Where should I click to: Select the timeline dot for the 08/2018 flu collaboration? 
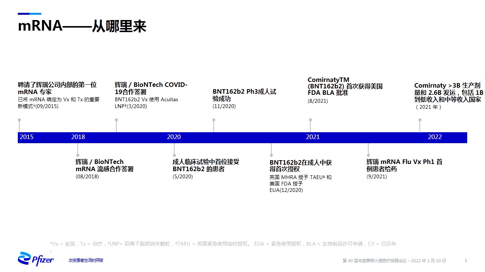tap(78, 155)
